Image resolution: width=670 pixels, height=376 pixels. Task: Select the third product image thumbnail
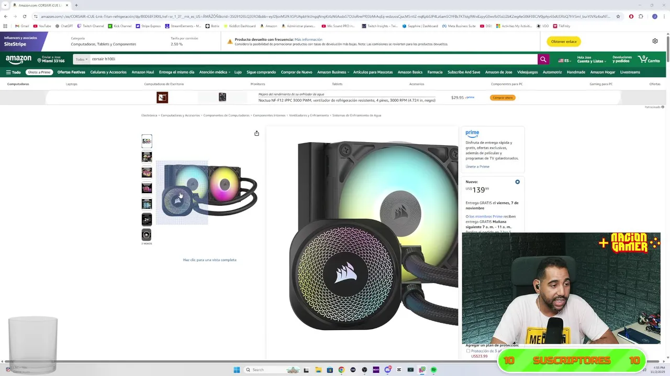tap(147, 172)
